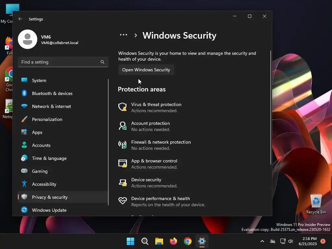Viewport: 332px width, 249px height.
Task: Click the Account protection person icon
Action: [x=122, y=126]
